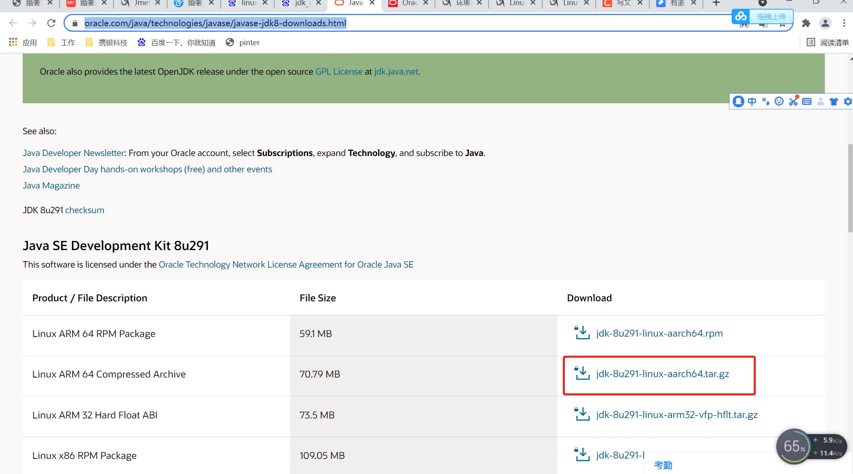
Task: Switch to the linux Baidu tab
Action: coord(248,3)
